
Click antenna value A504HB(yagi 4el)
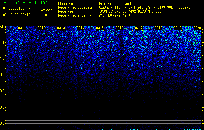[114, 15]
